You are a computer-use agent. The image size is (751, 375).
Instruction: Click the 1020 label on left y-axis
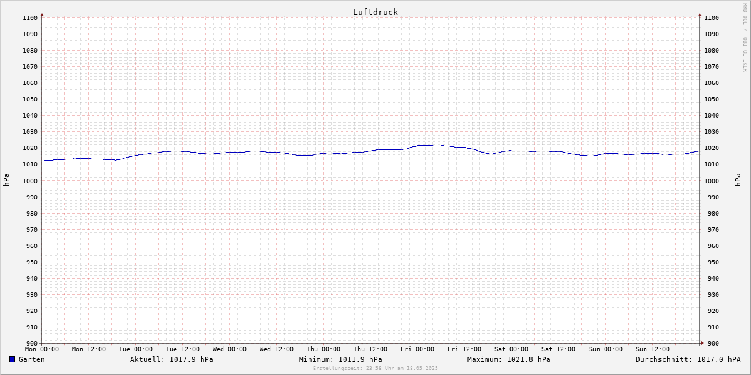pyautogui.click(x=30, y=148)
